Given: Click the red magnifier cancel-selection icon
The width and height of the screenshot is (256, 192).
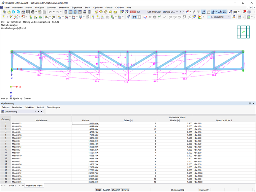Looking at the screenshot, I should pos(244,12).
